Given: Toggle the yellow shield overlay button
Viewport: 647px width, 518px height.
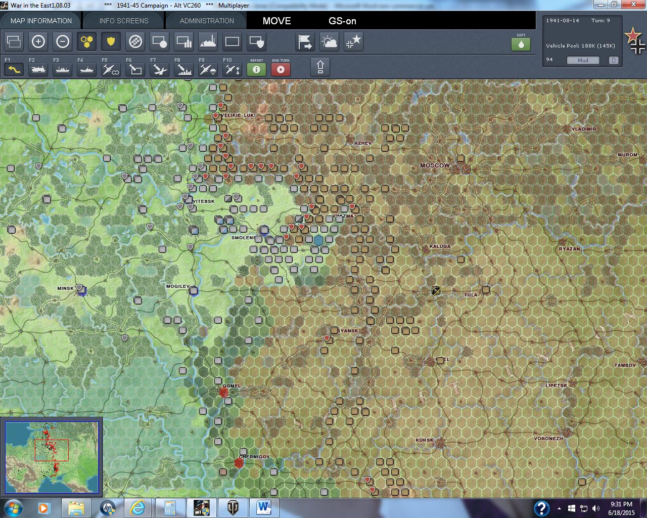Looking at the screenshot, I should pyautogui.click(x=111, y=41).
